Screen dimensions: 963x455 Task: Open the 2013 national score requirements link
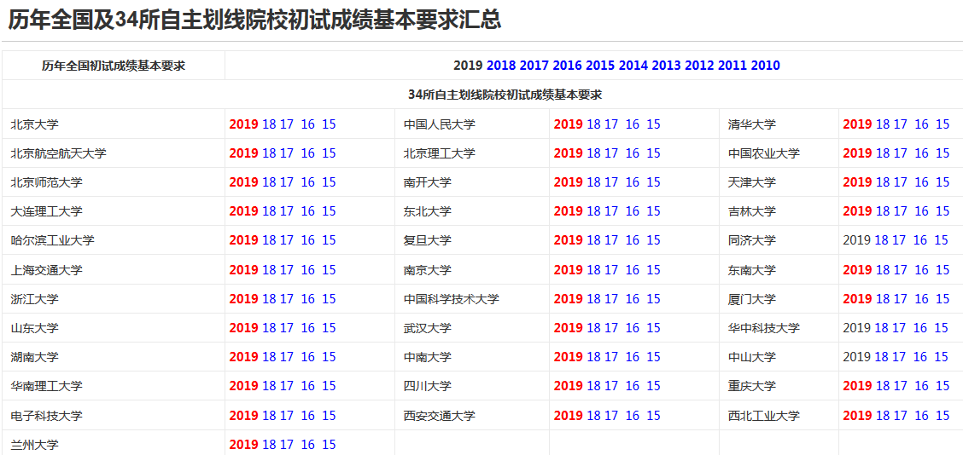tap(667, 66)
